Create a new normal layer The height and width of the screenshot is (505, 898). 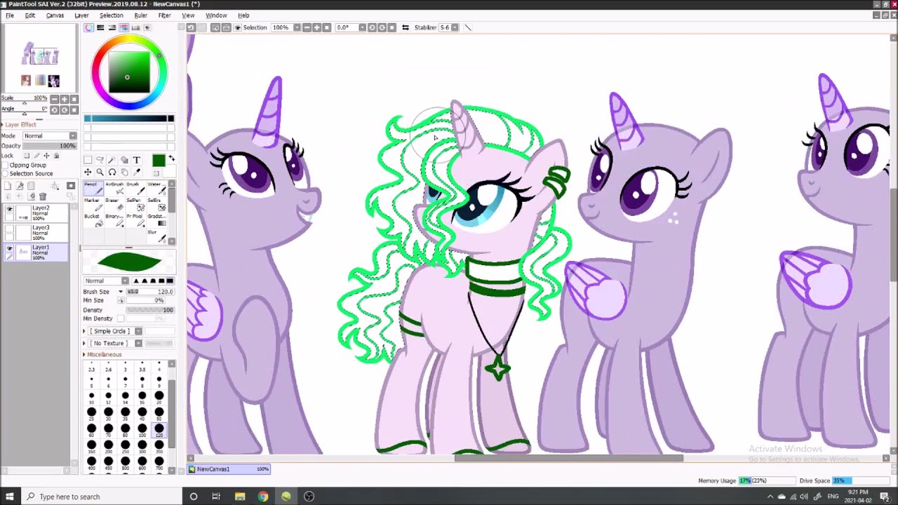tap(8, 186)
